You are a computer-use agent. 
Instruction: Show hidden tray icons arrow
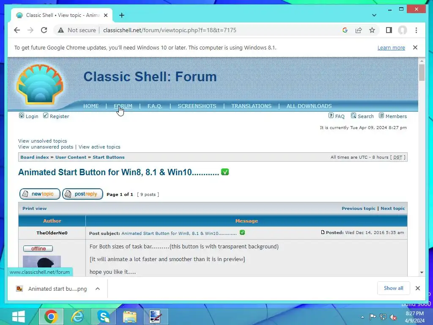click(x=362, y=317)
